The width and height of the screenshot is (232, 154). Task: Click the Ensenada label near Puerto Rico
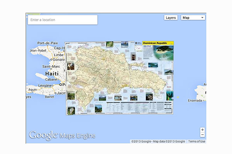click(195, 100)
